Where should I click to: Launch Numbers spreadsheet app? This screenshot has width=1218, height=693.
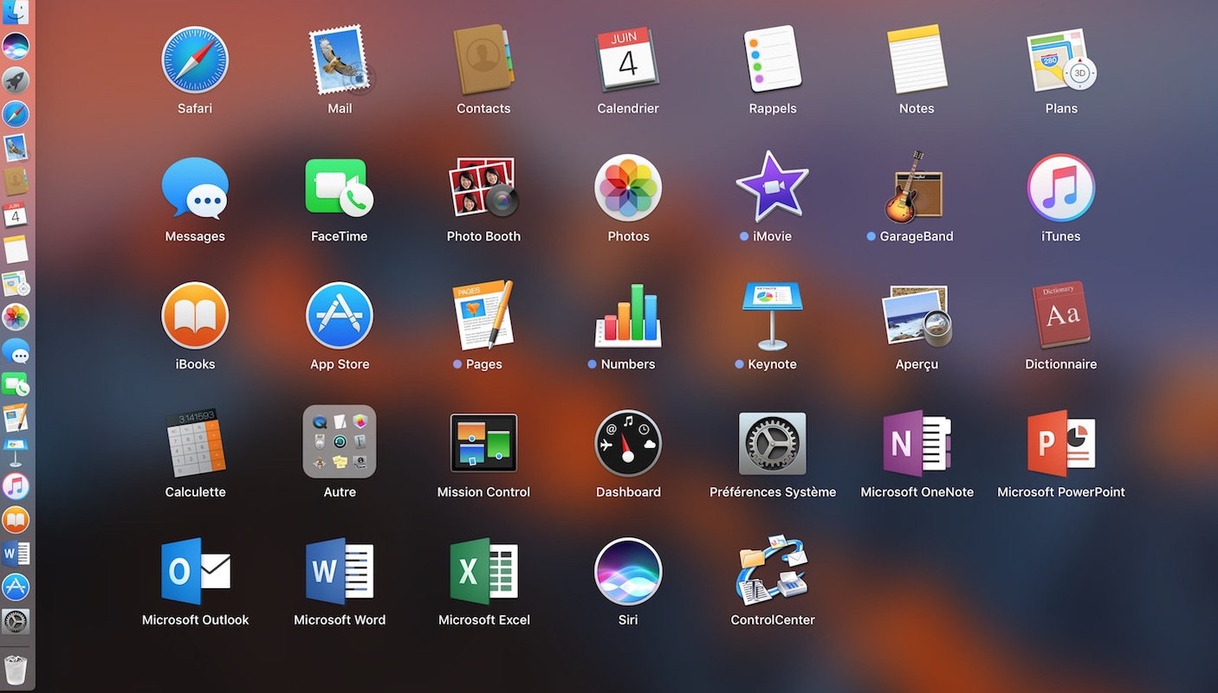[x=628, y=316]
